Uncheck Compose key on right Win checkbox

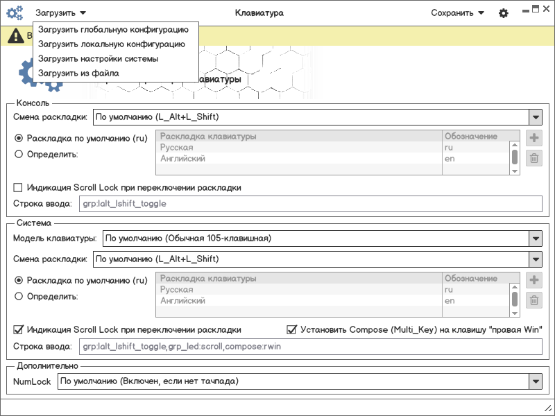[x=292, y=329]
